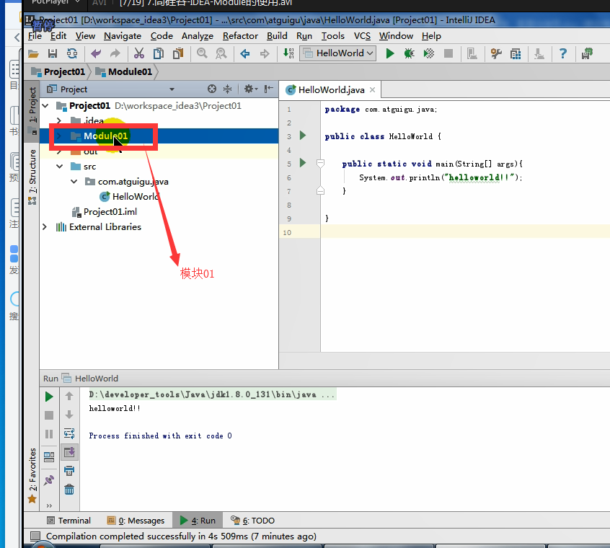Click the Undo toolbar arrow
Screen dimensions: 610x548
pos(96,53)
